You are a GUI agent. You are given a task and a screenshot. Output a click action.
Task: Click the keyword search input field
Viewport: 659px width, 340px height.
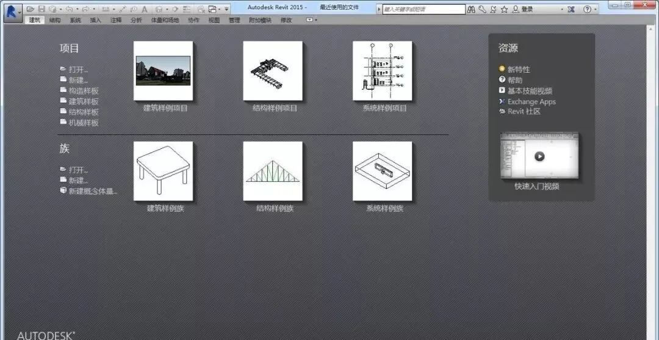click(424, 9)
